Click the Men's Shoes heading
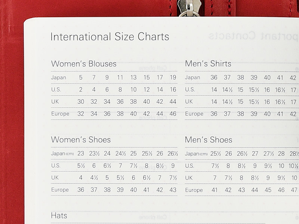This screenshot has height=224, width=299. [x=209, y=140]
